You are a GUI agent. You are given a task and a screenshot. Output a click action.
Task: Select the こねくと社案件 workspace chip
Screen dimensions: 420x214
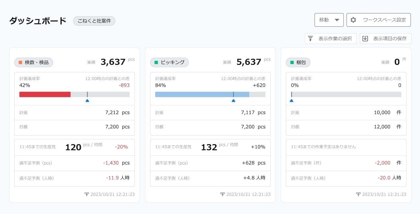pyautogui.click(x=94, y=21)
